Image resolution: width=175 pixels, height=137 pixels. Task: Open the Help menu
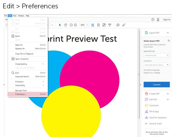point(27,16)
